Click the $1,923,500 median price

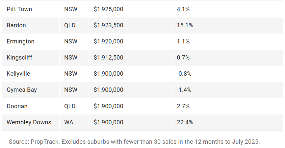[x=108, y=25]
